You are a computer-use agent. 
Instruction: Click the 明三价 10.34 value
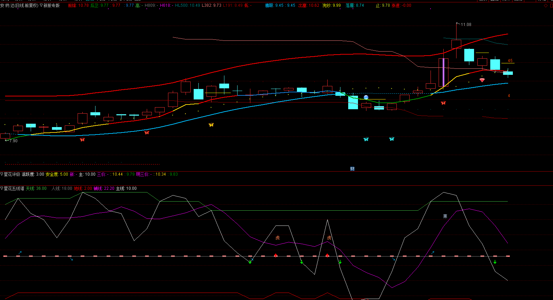click(x=151, y=174)
